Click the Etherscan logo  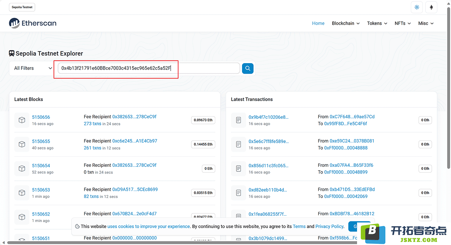point(33,23)
